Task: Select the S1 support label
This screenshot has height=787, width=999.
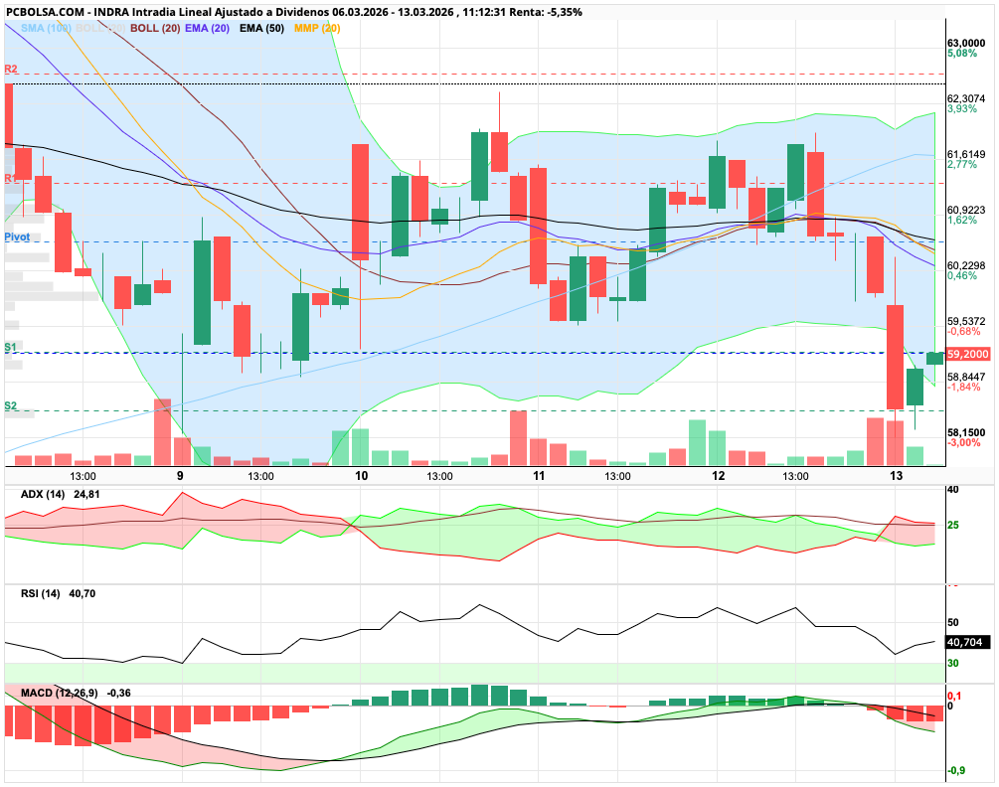Action: click(x=10, y=347)
